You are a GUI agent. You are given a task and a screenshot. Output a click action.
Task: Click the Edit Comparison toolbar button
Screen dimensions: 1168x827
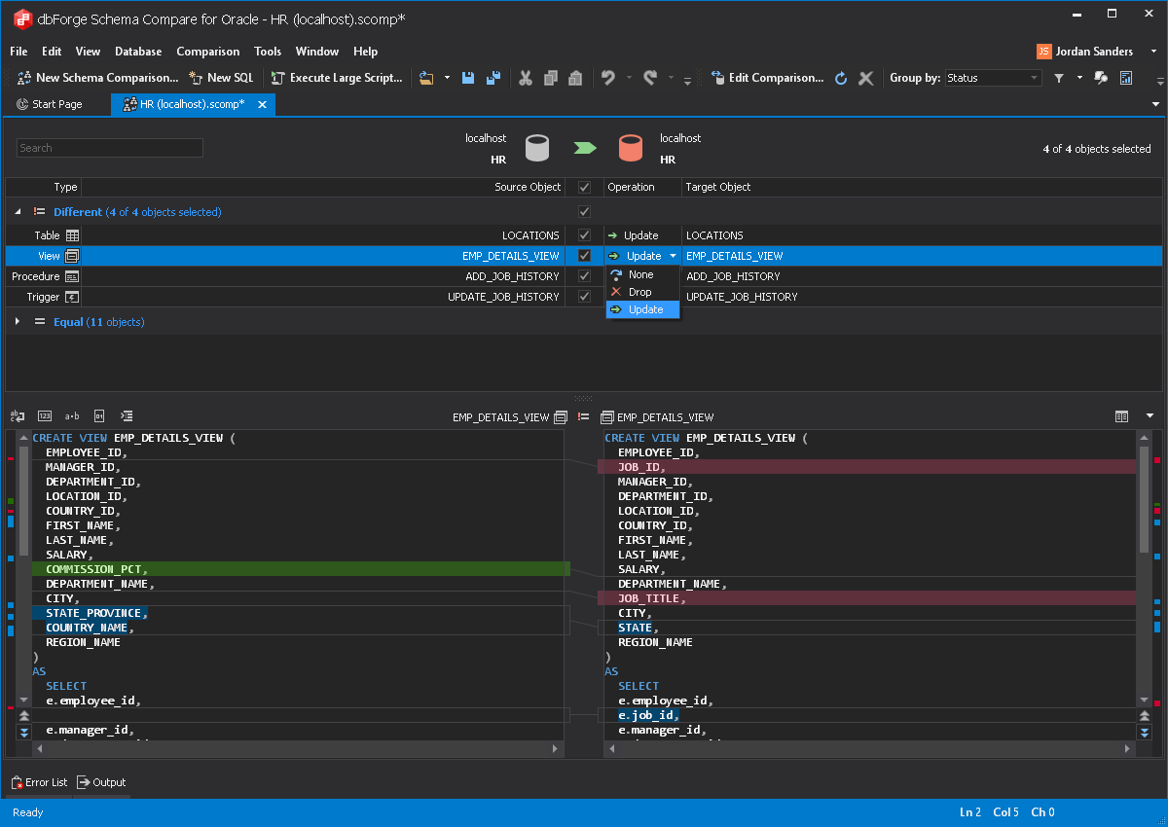pos(767,78)
